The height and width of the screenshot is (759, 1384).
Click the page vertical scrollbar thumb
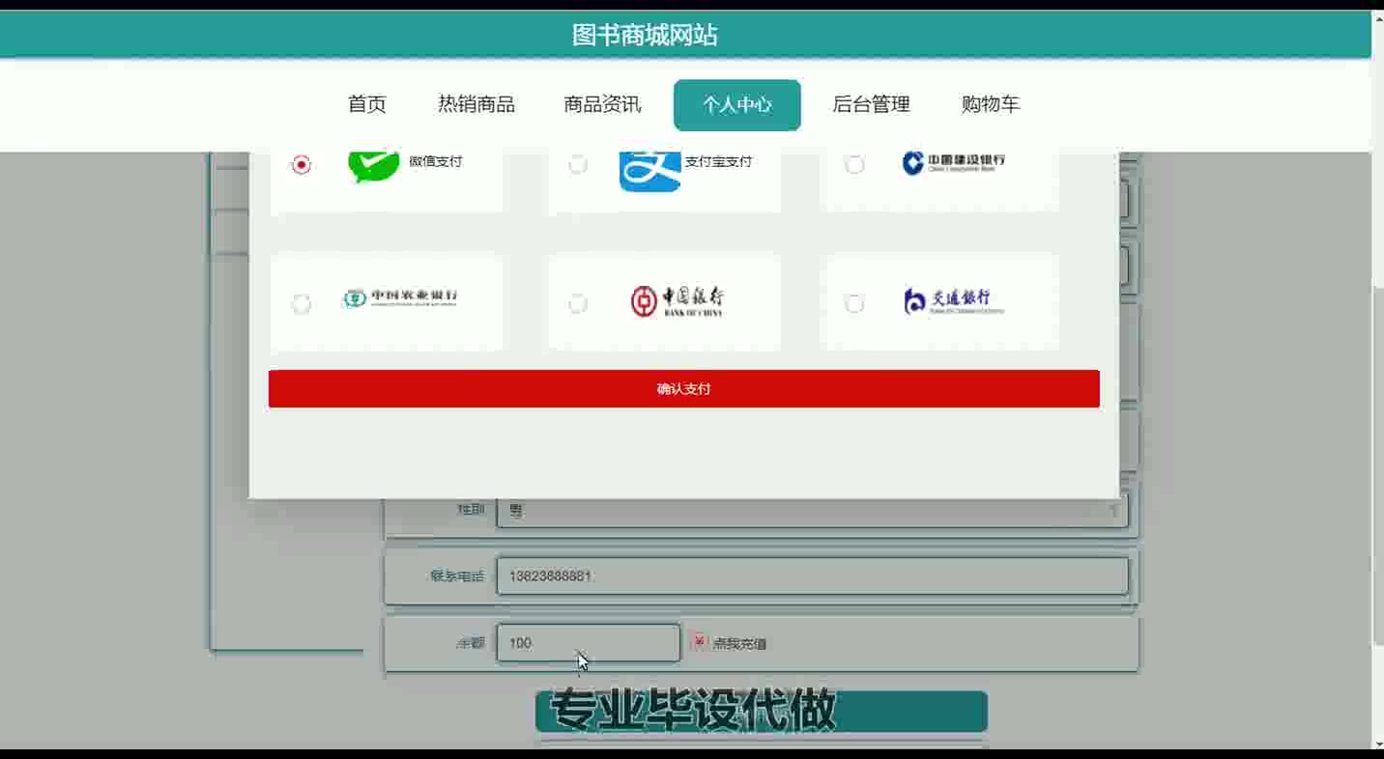pos(1377,465)
